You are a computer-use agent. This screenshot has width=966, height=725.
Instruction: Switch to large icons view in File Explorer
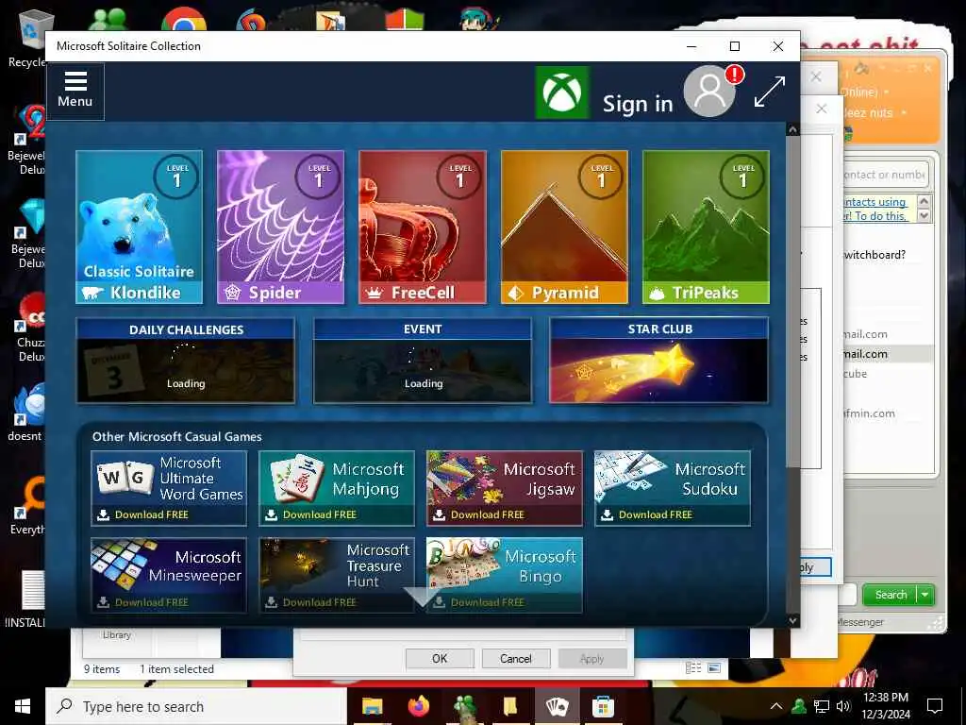pyautogui.click(x=715, y=667)
